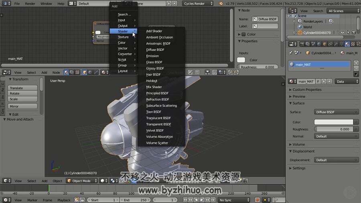Choose Emission from Shader submenu
Screen dimensions: 361x203
pyautogui.click(x=152, y=56)
